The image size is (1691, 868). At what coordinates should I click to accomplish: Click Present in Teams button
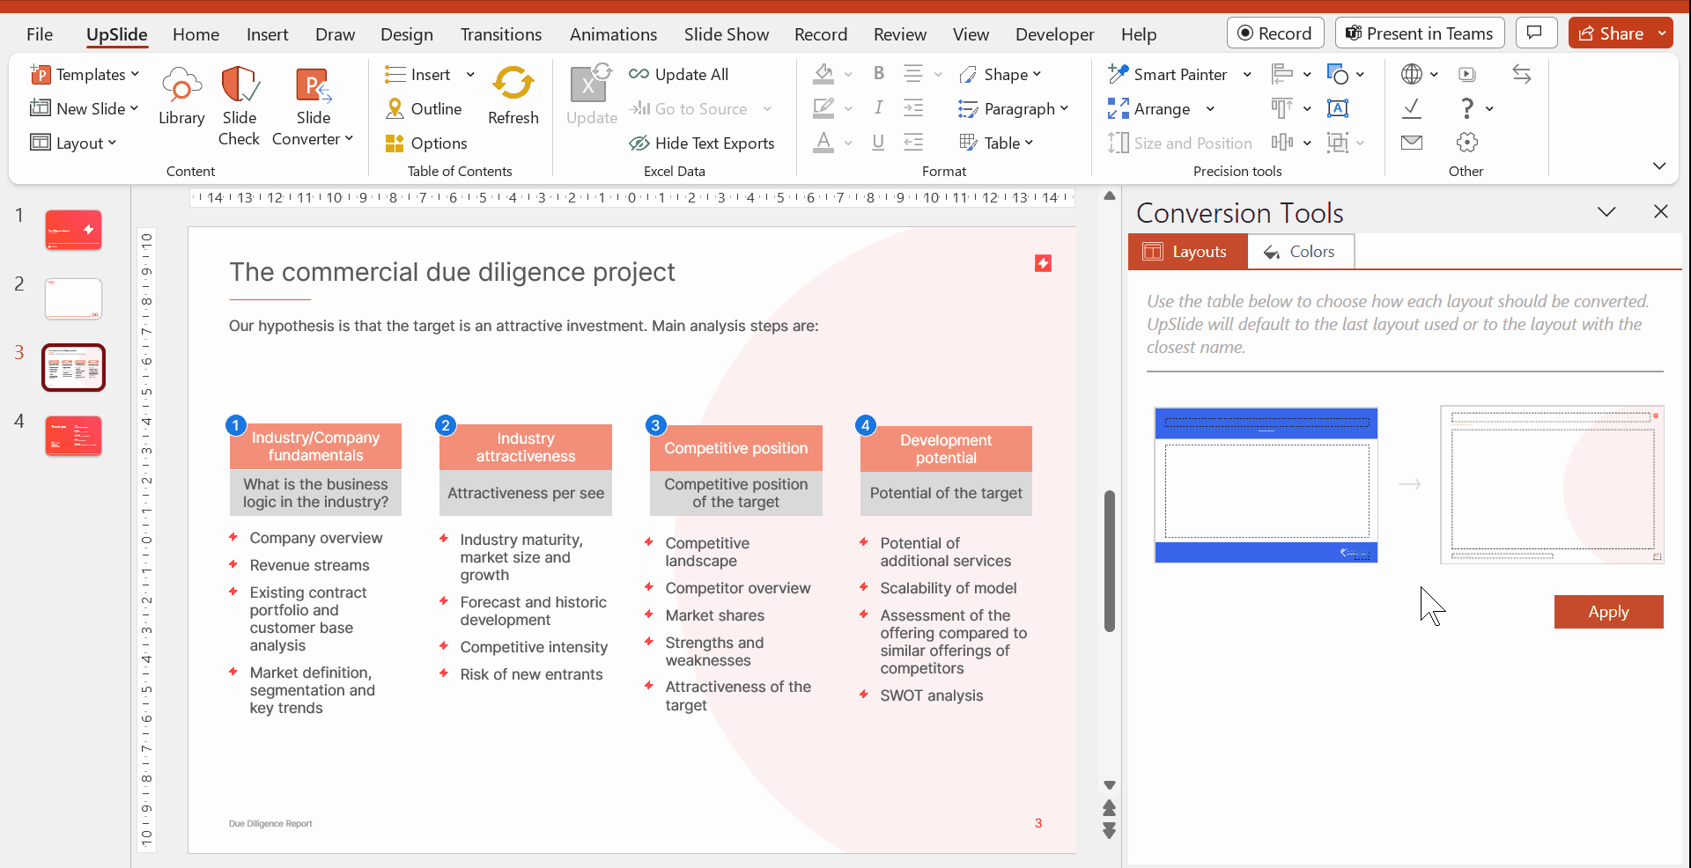tap(1418, 33)
